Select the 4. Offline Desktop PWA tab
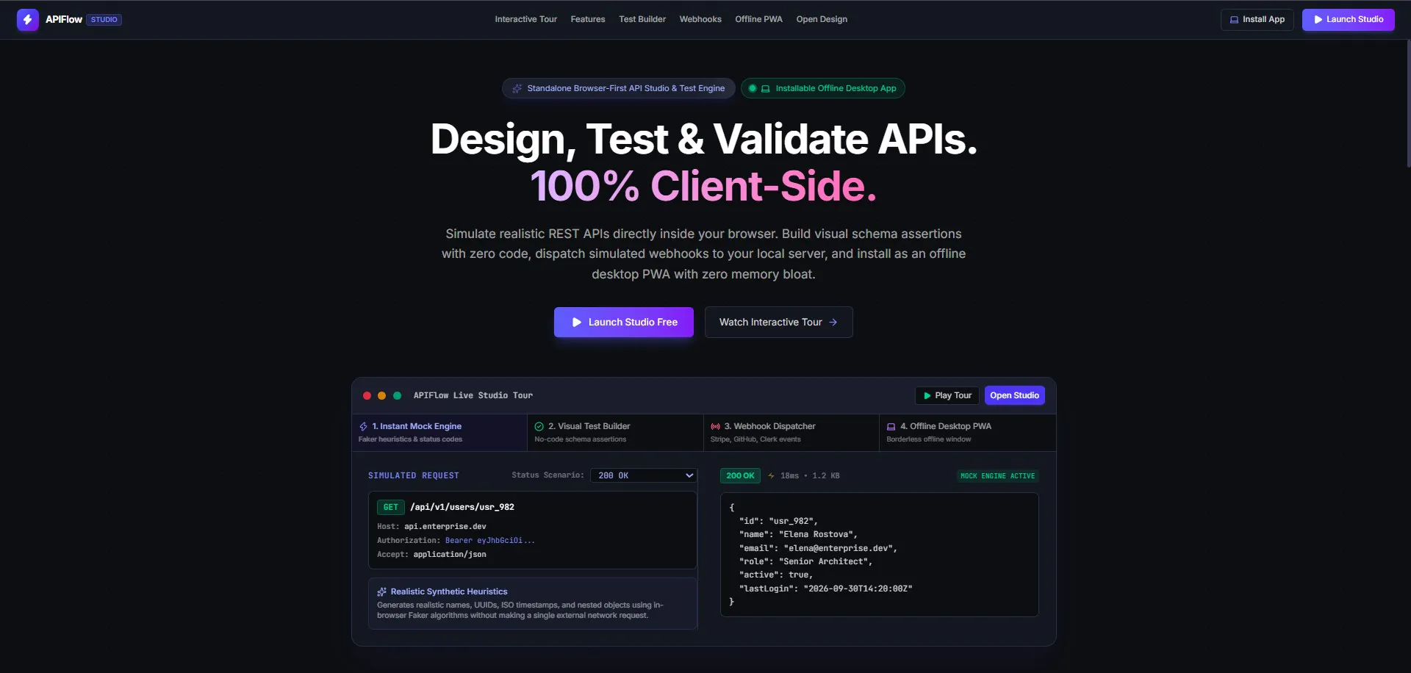The width and height of the screenshot is (1411, 673). point(967,433)
